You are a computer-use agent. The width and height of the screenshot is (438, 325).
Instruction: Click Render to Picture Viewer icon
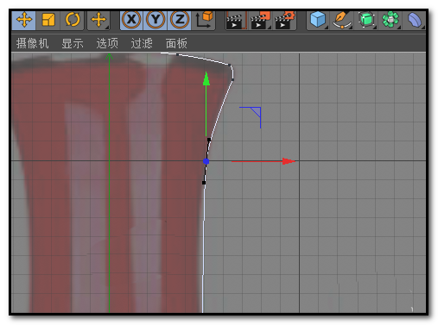pos(261,21)
